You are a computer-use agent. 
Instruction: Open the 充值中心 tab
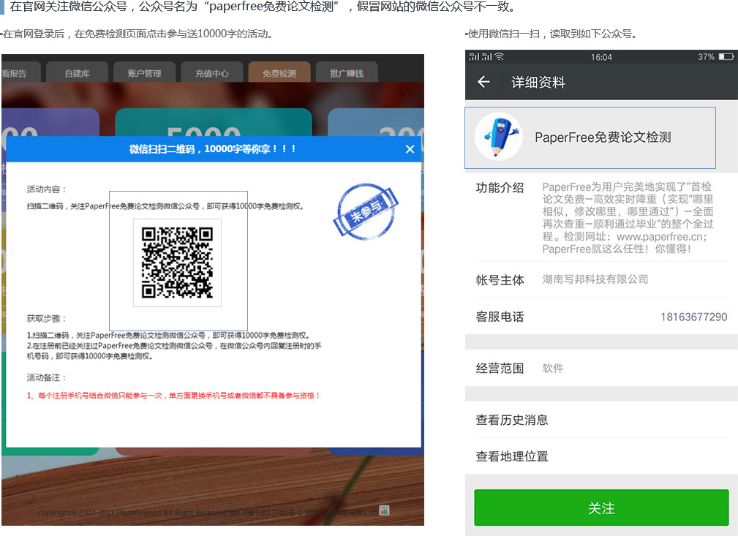point(212,73)
